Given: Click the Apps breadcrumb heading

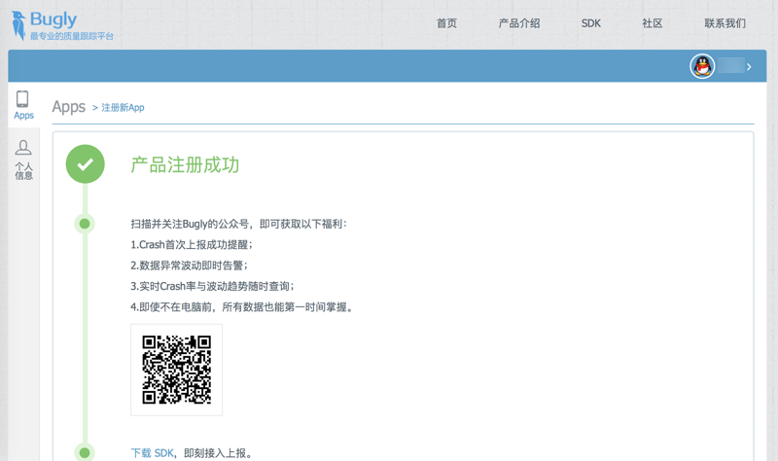Looking at the screenshot, I should pos(68,107).
